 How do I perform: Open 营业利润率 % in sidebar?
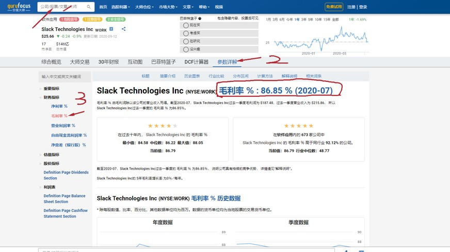click(63, 126)
